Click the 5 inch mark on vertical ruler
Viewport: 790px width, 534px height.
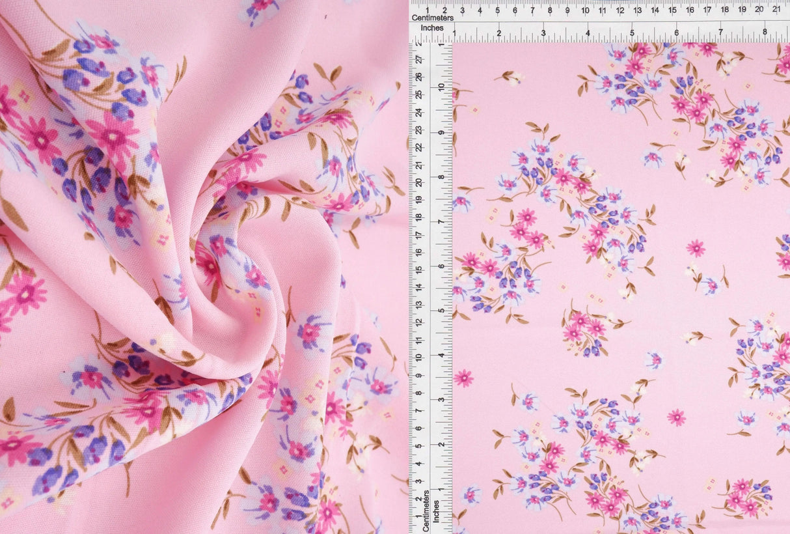click(x=441, y=311)
